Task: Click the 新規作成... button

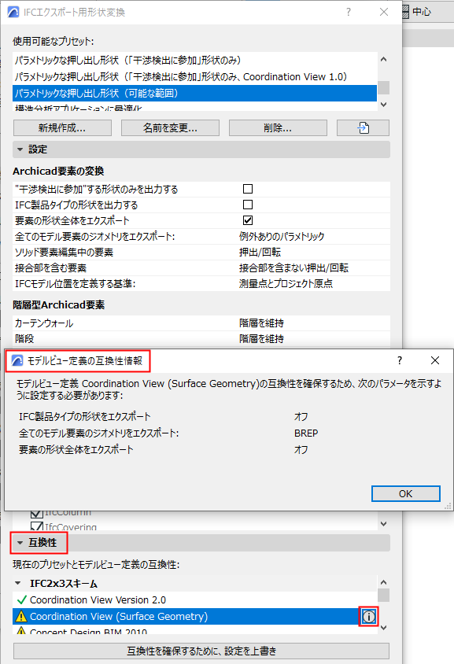Action: [x=62, y=128]
